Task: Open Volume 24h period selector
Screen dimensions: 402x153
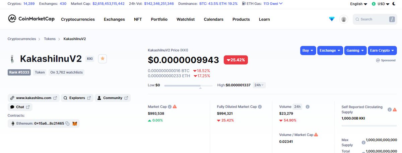Action: coord(297,107)
